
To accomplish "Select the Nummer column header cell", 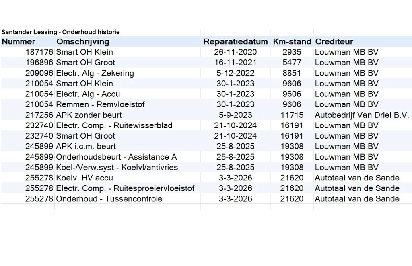I will (x=28, y=41).
